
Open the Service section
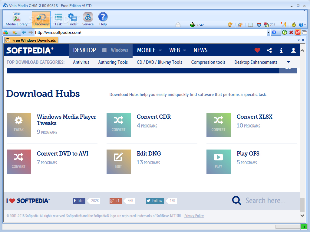pyautogui.click(x=88, y=19)
